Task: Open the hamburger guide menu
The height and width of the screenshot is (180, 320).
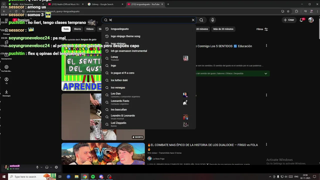Action: pyautogui.click(x=6, y=20)
